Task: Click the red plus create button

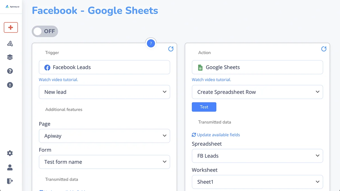Action: click(11, 27)
